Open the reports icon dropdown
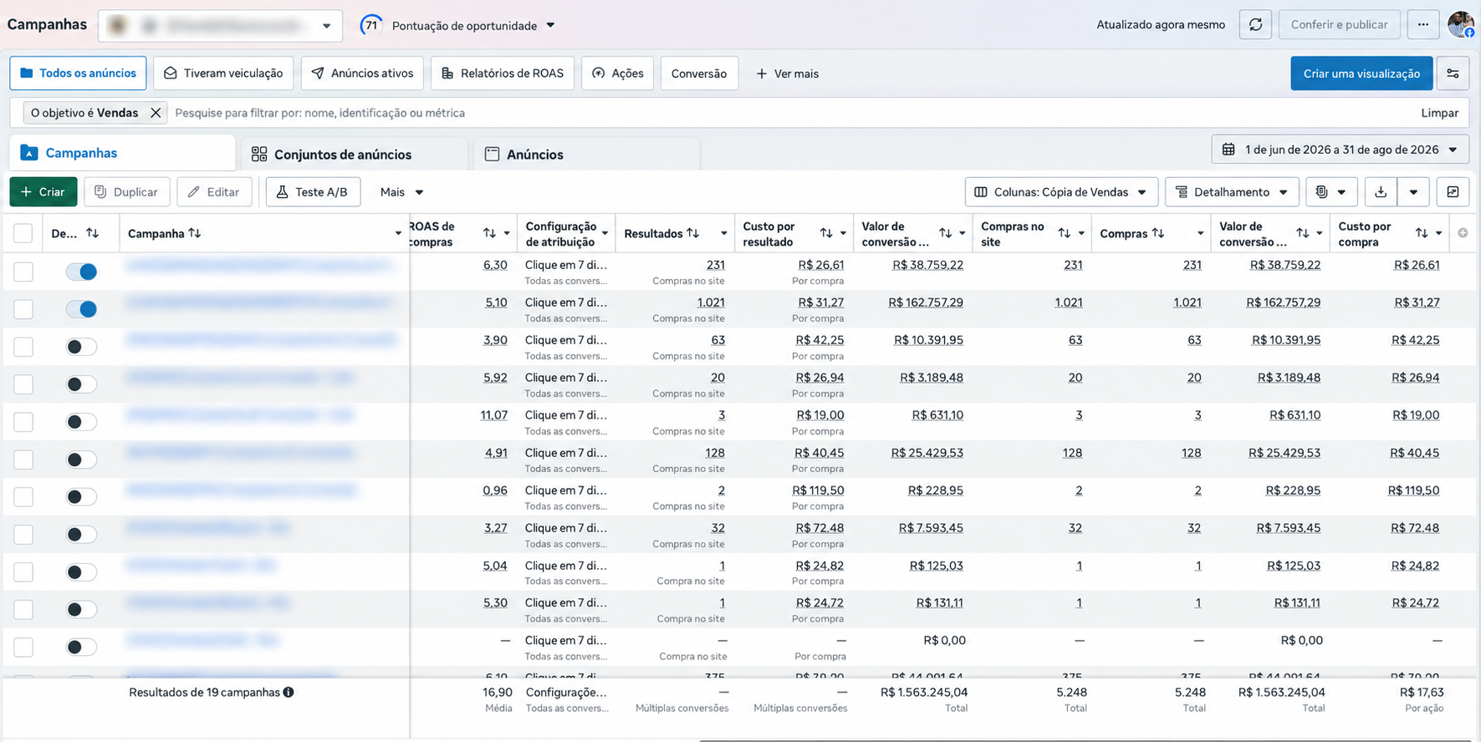 click(1330, 192)
